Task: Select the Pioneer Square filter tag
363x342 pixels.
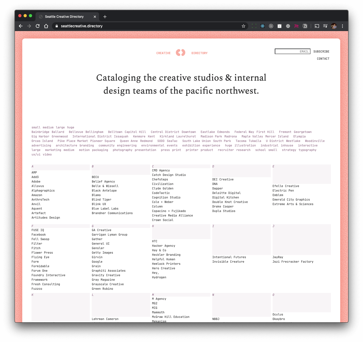Action: click(x=103, y=141)
